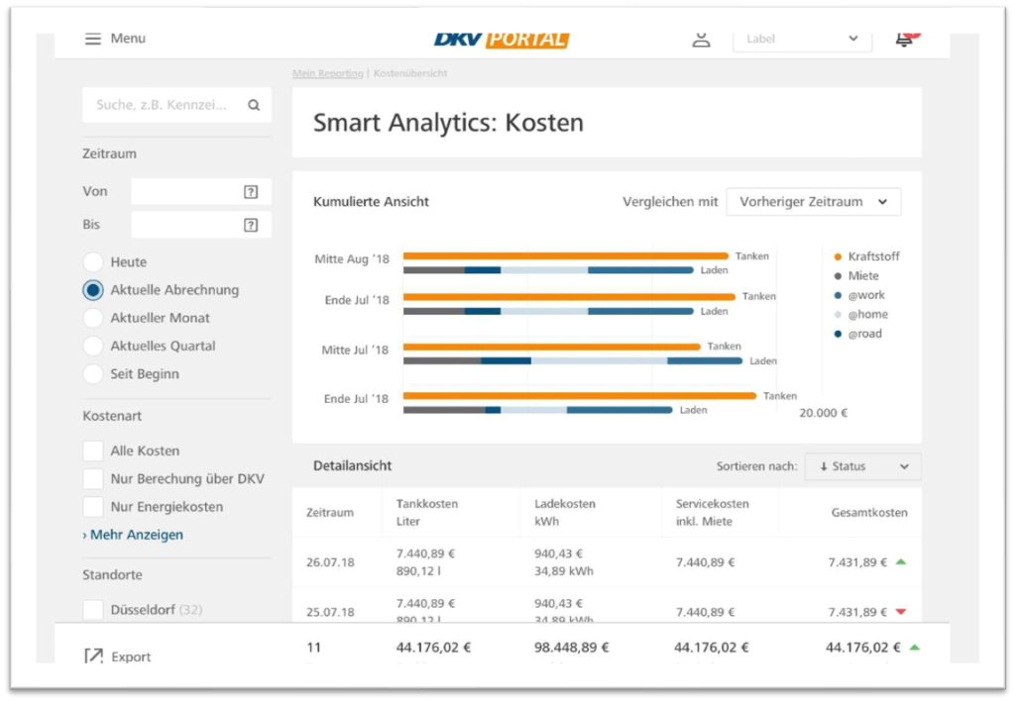Click the orange Kraftstoff legend dot
Image resolution: width=1015 pixels, height=702 pixels.
[838, 257]
